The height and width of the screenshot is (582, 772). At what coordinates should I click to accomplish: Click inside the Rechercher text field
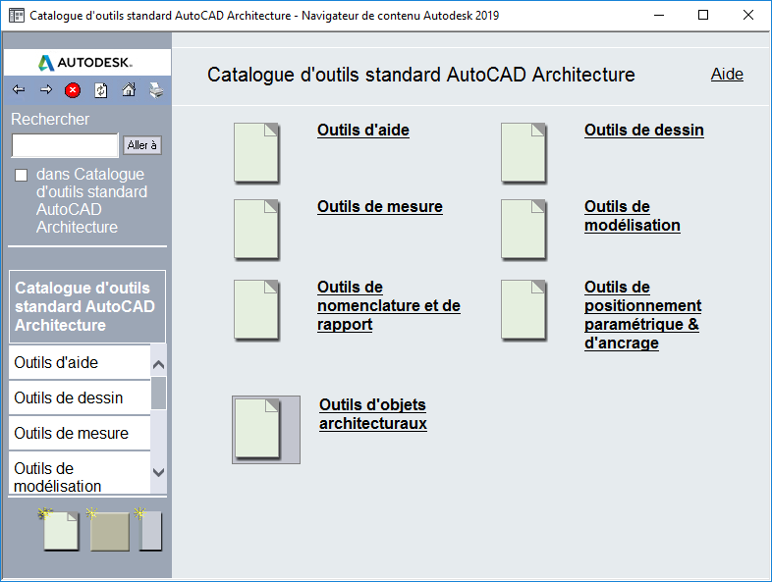pos(65,145)
